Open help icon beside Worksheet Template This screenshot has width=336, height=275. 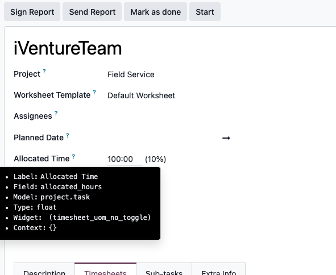point(94,92)
